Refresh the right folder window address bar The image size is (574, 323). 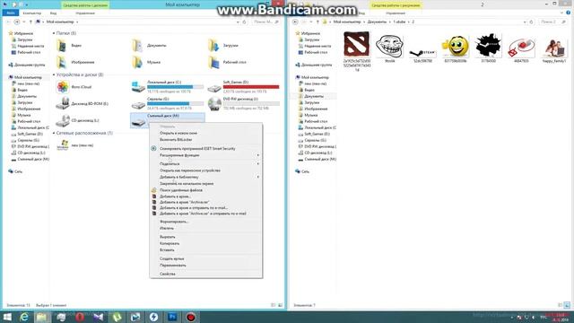(x=532, y=22)
